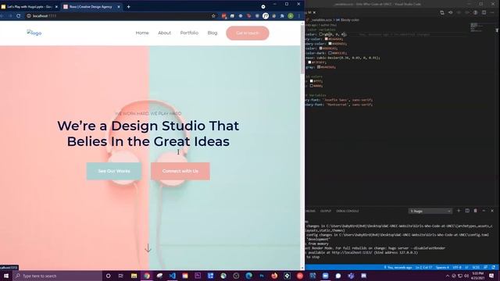The width and height of the screenshot is (500, 281).
Task: Click _variables.scss in the breadcrumb
Action: [321, 20]
